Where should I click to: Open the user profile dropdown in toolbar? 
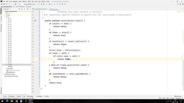point(16,4)
